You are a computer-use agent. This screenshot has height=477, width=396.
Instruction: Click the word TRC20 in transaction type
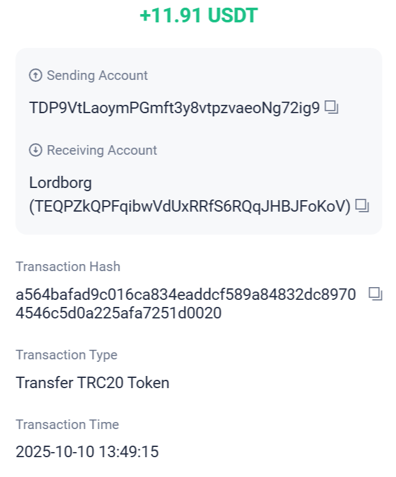pyautogui.click(x=101, y=383)
